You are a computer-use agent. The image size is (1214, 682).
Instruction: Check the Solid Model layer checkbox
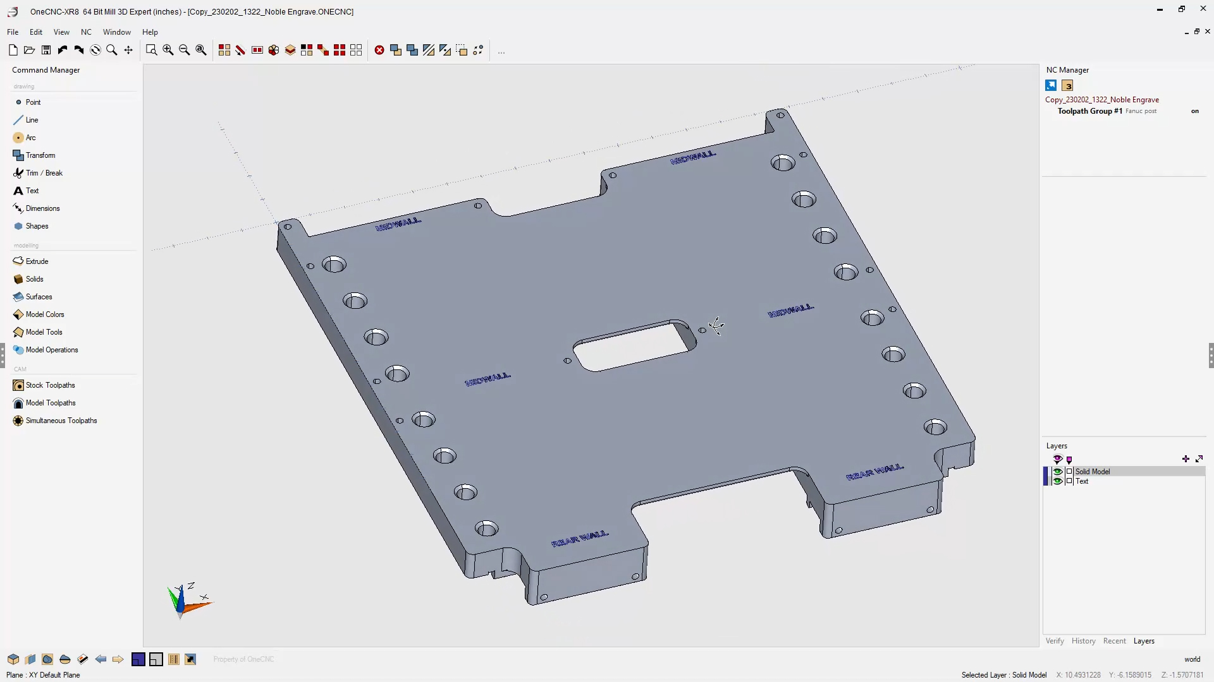point(1069,472)
